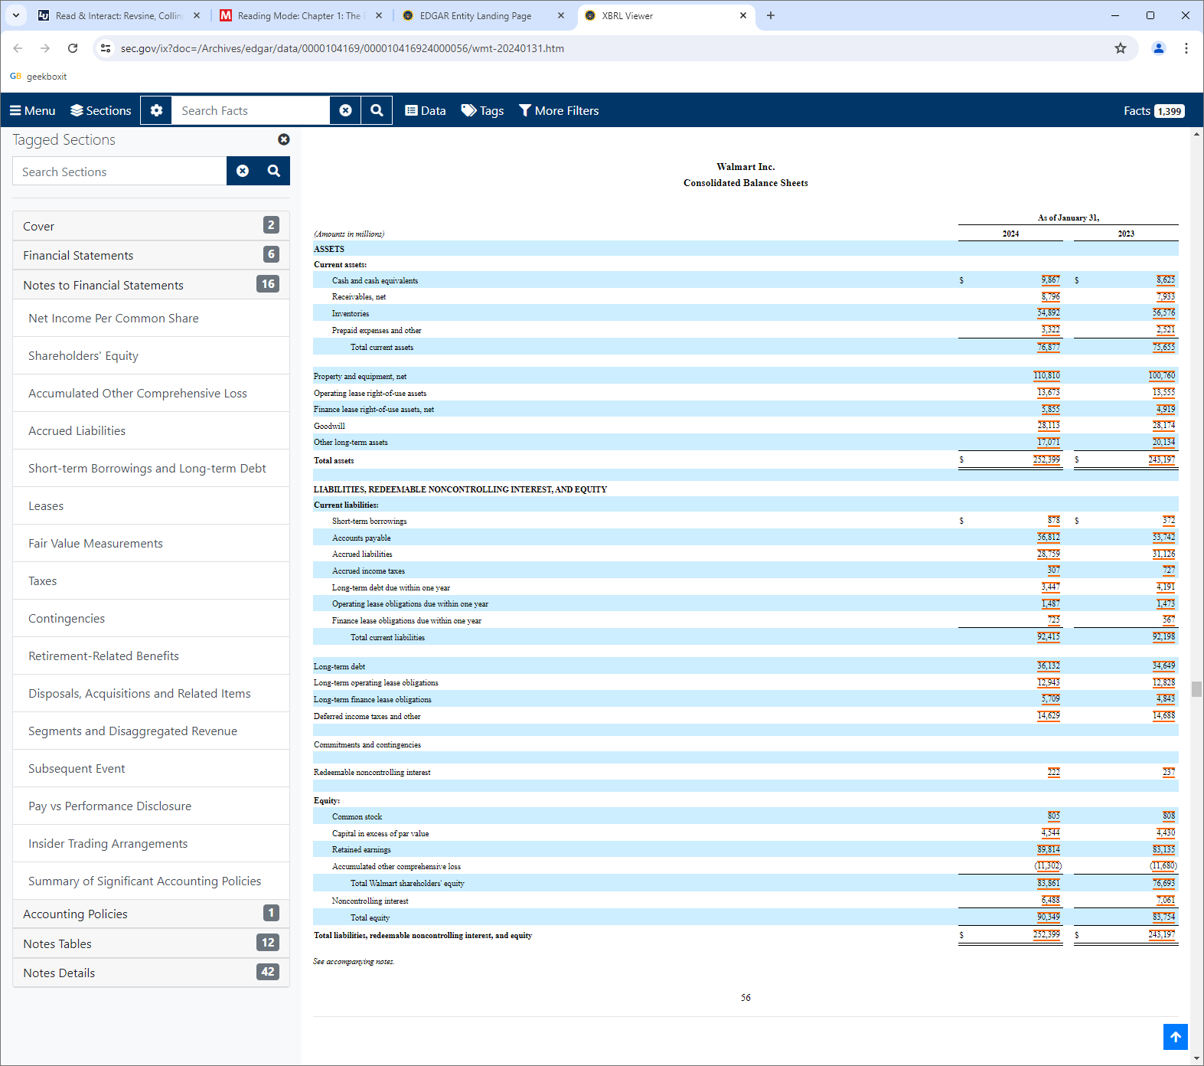Click the Search Facts input field
The height and width of the screenshot is (1066, 1204).
[251, 110]
